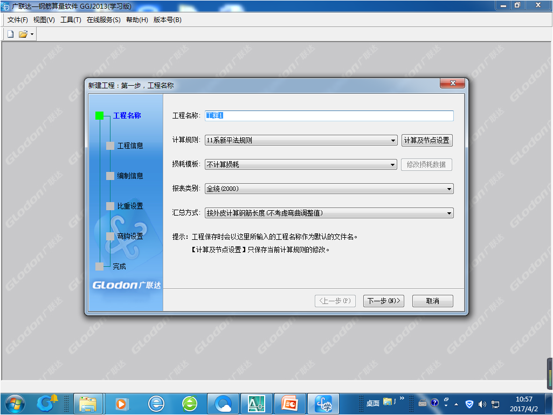Click the show desktop strip at taskbar end
This screenshot has width=553, height=415.
tap(549, 404)
